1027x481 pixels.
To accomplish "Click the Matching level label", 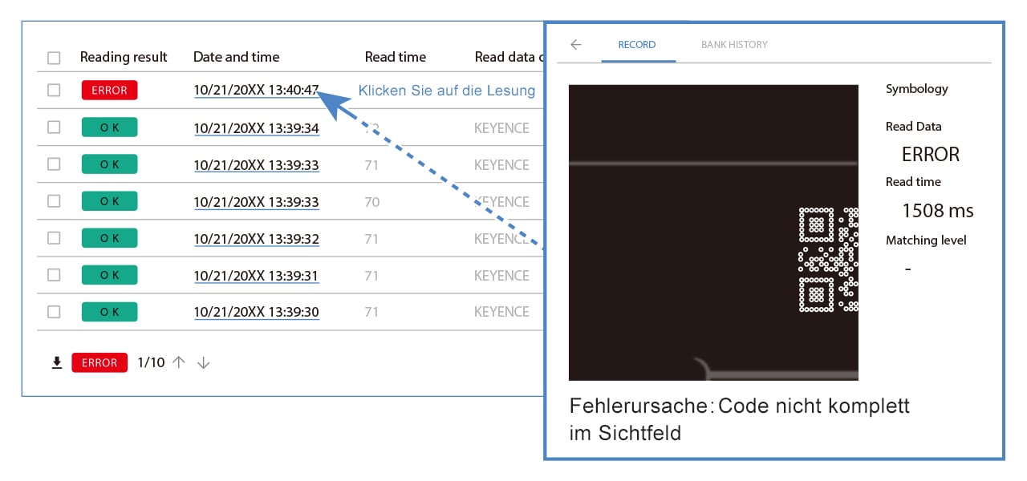I will 926,240.
